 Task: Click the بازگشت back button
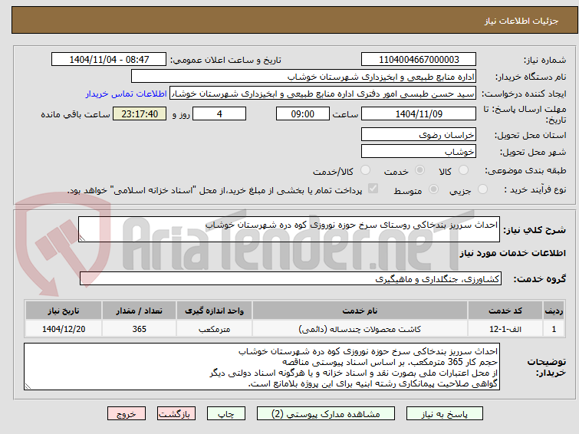click(x=176, y=414)
